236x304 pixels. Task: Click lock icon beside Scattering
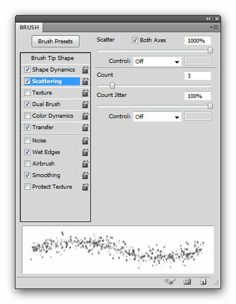[x=85, y=81]
